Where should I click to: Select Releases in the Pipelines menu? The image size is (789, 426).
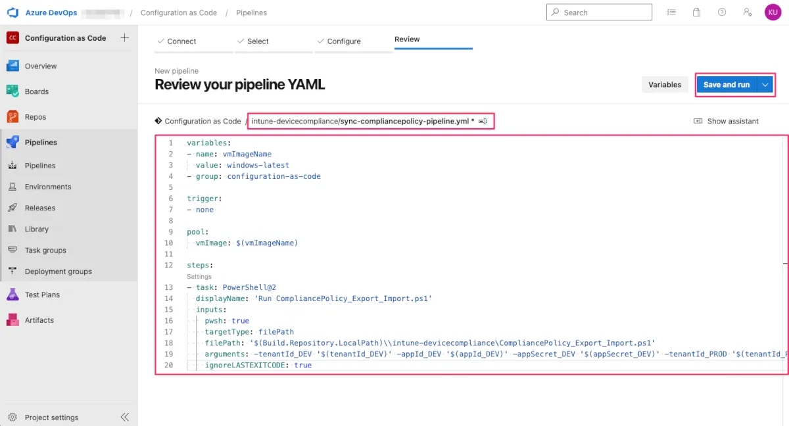pyautogui.click(x=40, y=208)
